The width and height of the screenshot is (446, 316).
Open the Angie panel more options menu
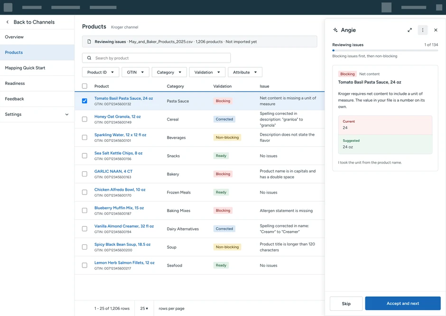click(423, 30)
